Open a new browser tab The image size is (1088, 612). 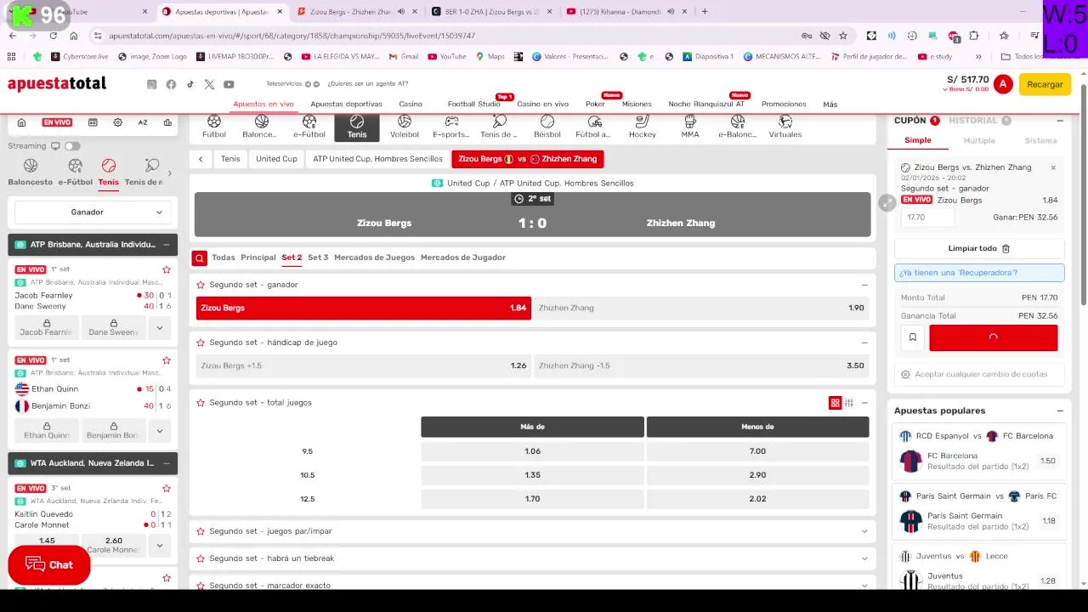(x=705, y=12)
